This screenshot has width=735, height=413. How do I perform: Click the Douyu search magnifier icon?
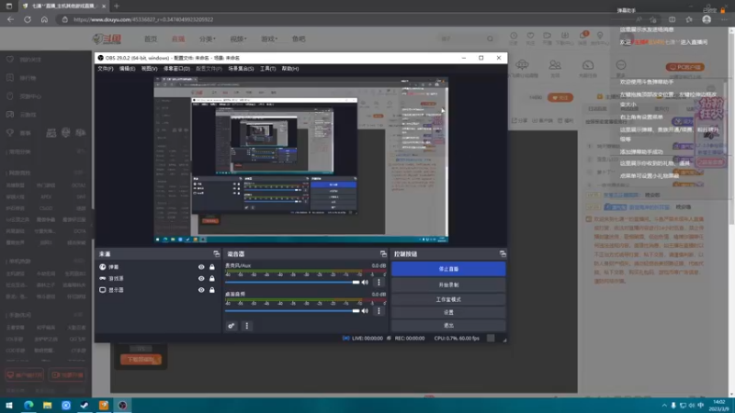491,39
